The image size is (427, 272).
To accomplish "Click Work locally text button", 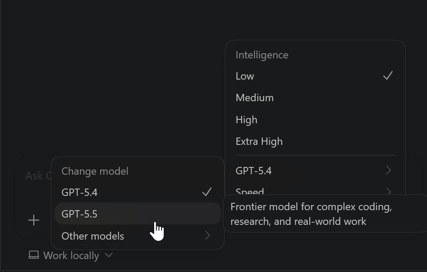I will pos(71,256).
